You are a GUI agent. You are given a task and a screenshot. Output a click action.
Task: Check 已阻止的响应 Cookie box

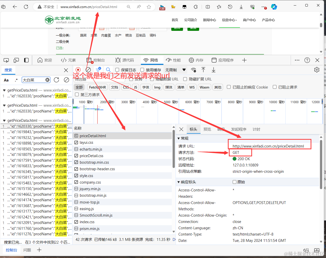[x=229, y=87]
